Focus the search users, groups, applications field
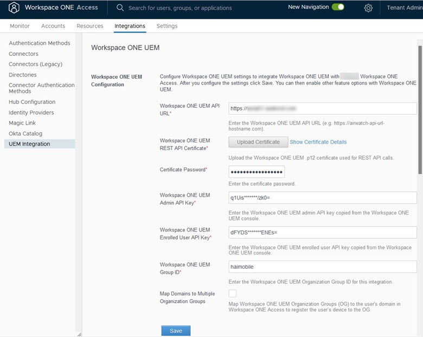423x337 pixels. (x=180, y=8)
